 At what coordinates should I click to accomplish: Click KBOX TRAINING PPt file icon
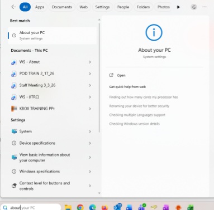tap(14, 109)
